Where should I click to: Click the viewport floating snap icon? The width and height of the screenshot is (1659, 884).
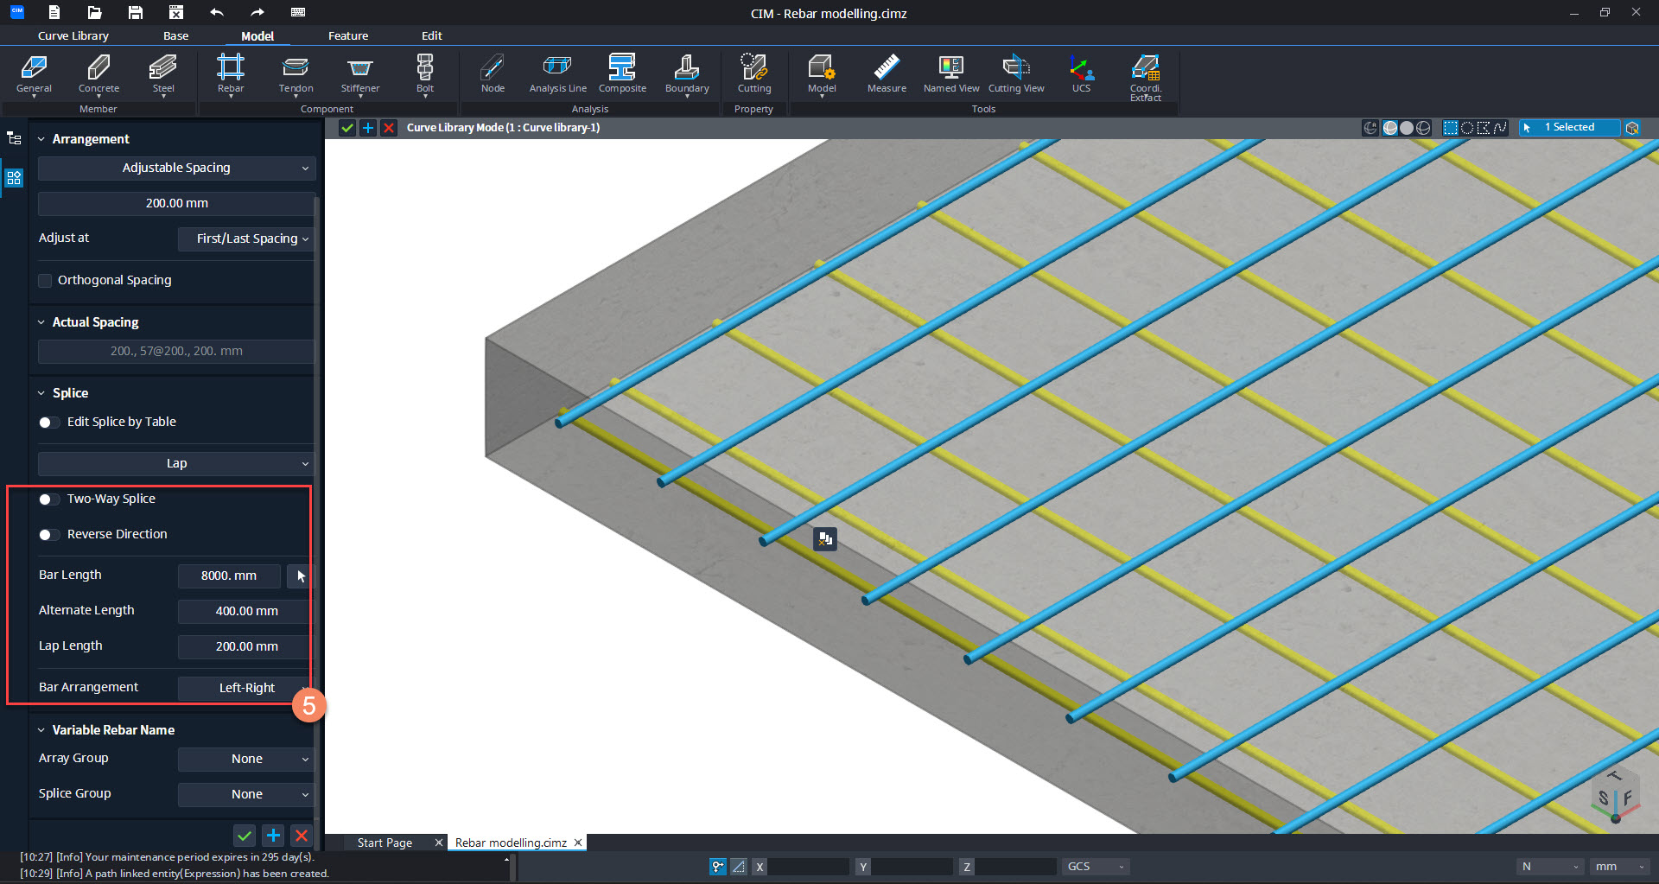point(825,539)
